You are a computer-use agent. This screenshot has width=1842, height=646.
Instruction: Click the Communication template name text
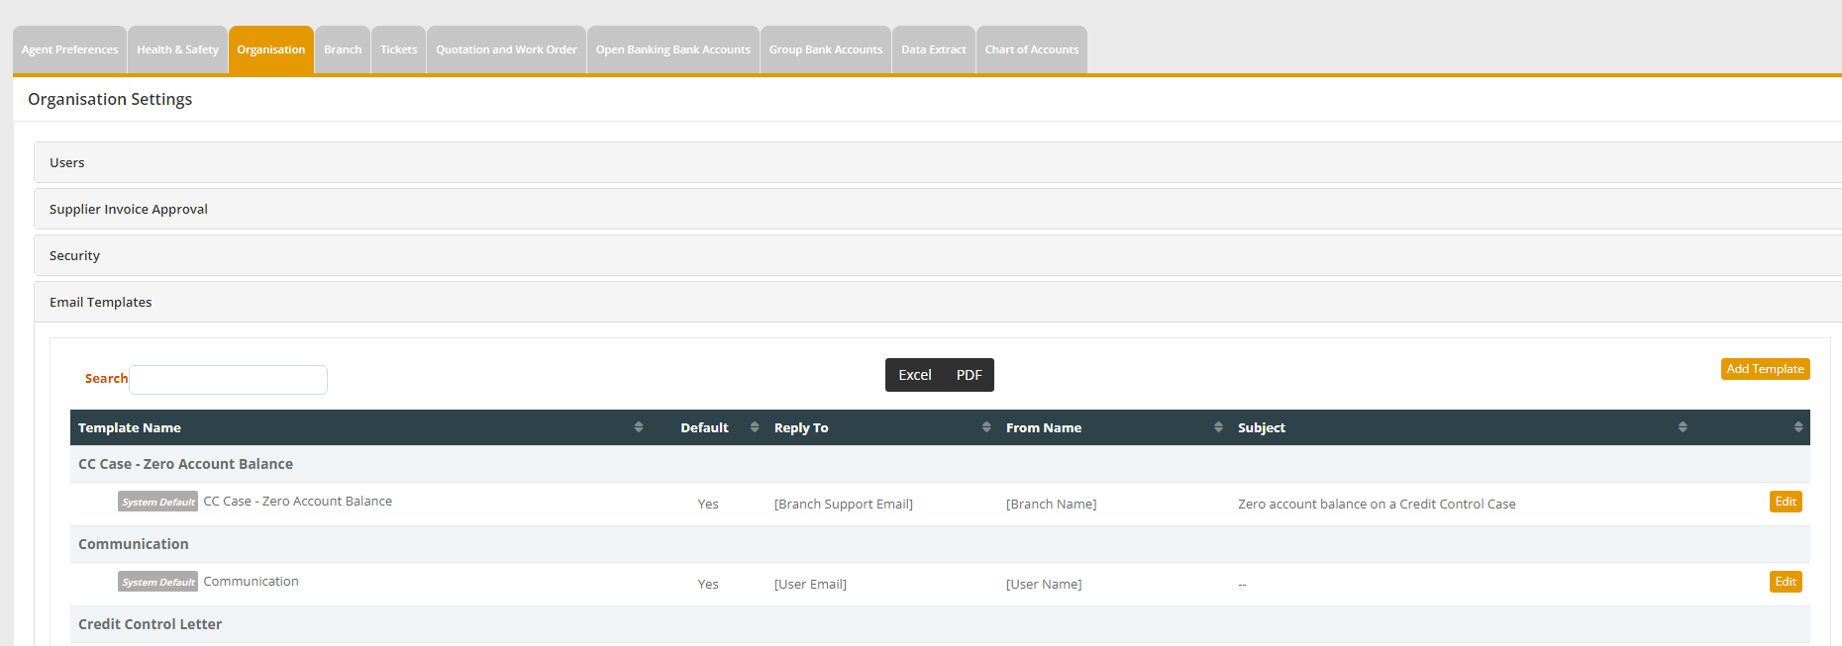[251, 581]
